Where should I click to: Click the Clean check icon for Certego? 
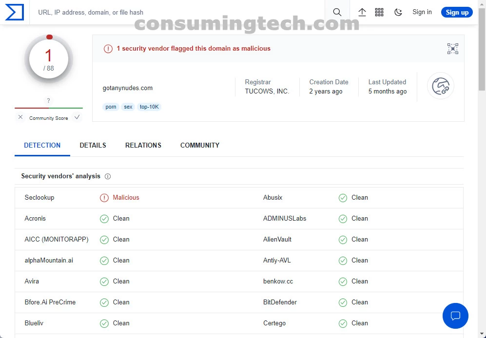click(x=343, y=323)
